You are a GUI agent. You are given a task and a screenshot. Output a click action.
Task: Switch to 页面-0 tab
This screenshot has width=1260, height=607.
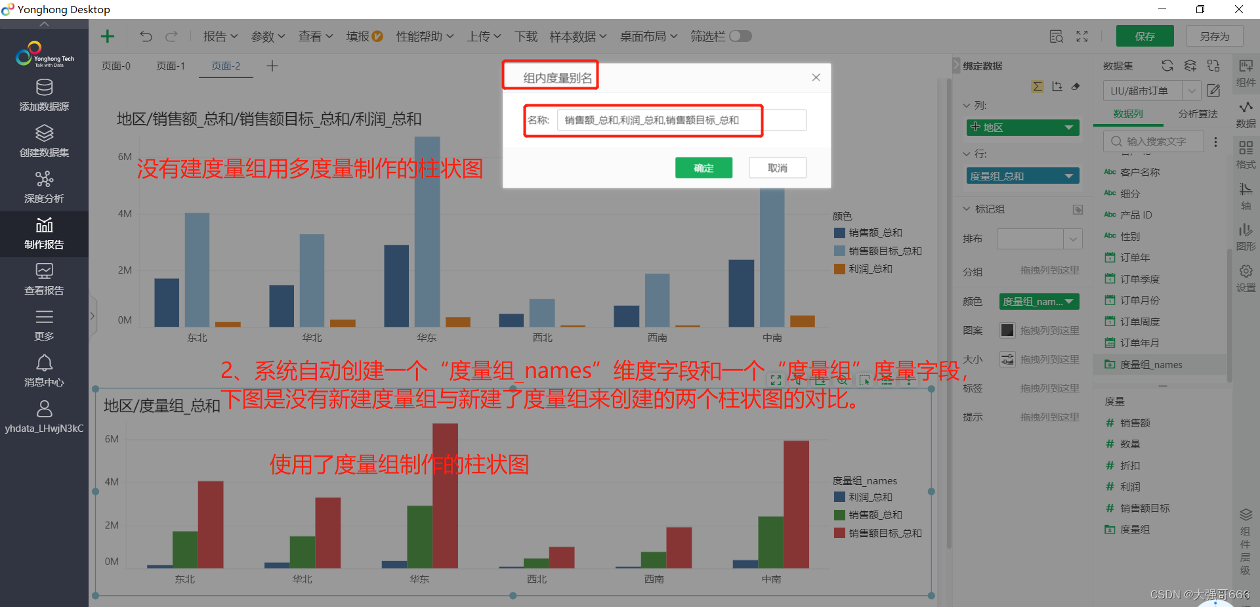tap(116, 66)
